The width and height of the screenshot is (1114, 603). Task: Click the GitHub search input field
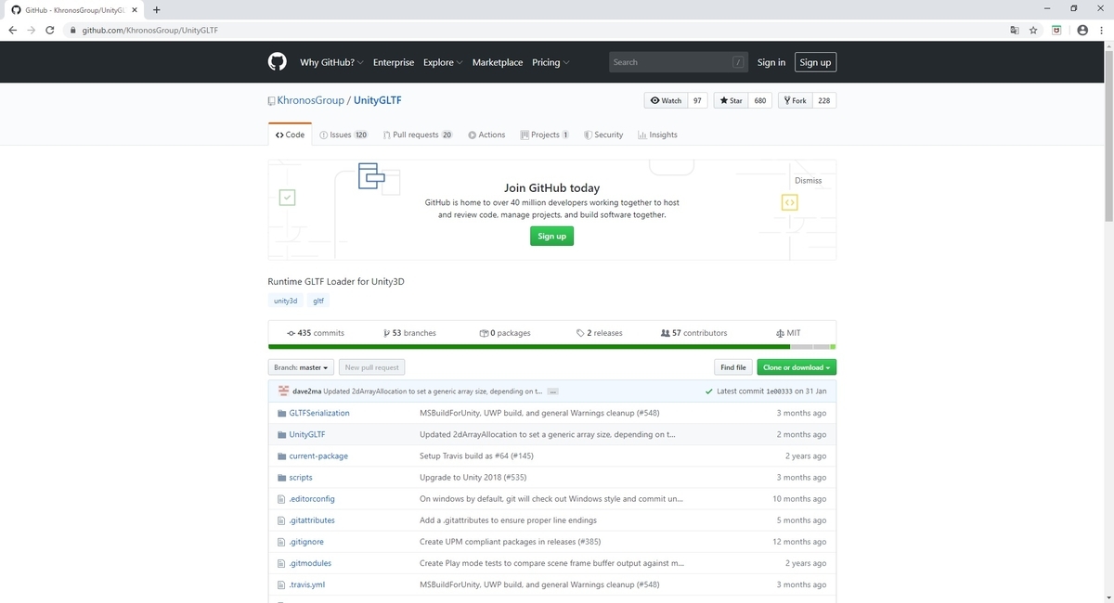(678, 62)
